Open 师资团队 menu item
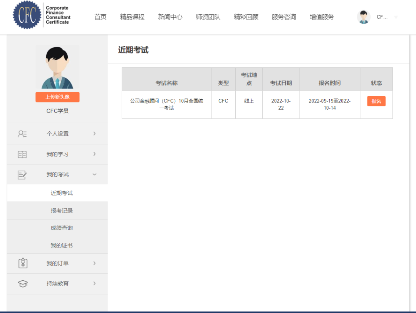This screenshot has height=313, width=416. (x=208, y=17)
